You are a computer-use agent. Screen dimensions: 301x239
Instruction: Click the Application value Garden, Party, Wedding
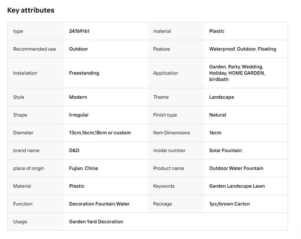[236, 67]
